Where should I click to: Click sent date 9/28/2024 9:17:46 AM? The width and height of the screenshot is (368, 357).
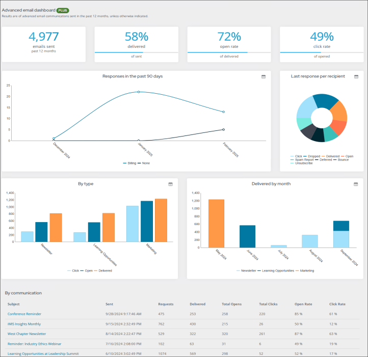(x=123, y=314)
